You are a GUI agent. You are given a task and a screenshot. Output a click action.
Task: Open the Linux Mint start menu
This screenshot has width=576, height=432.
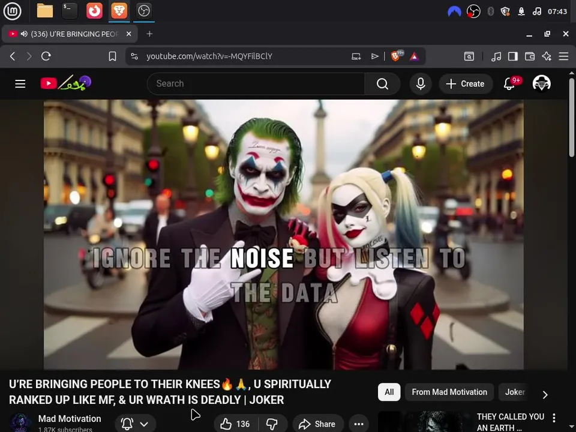click(x=12, y=11)
